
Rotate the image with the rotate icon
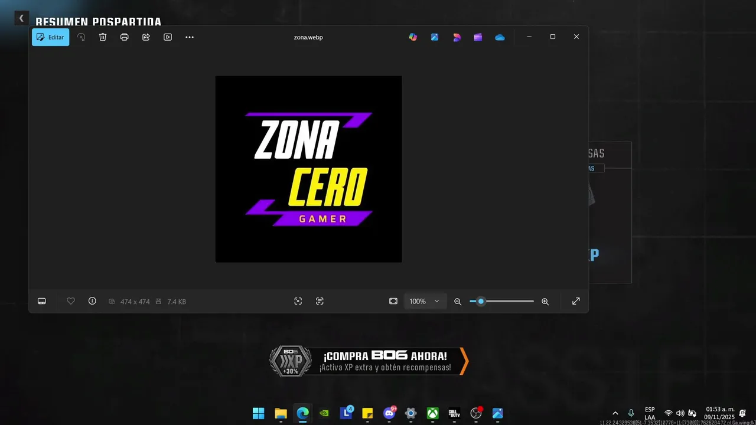click(82, 37)
